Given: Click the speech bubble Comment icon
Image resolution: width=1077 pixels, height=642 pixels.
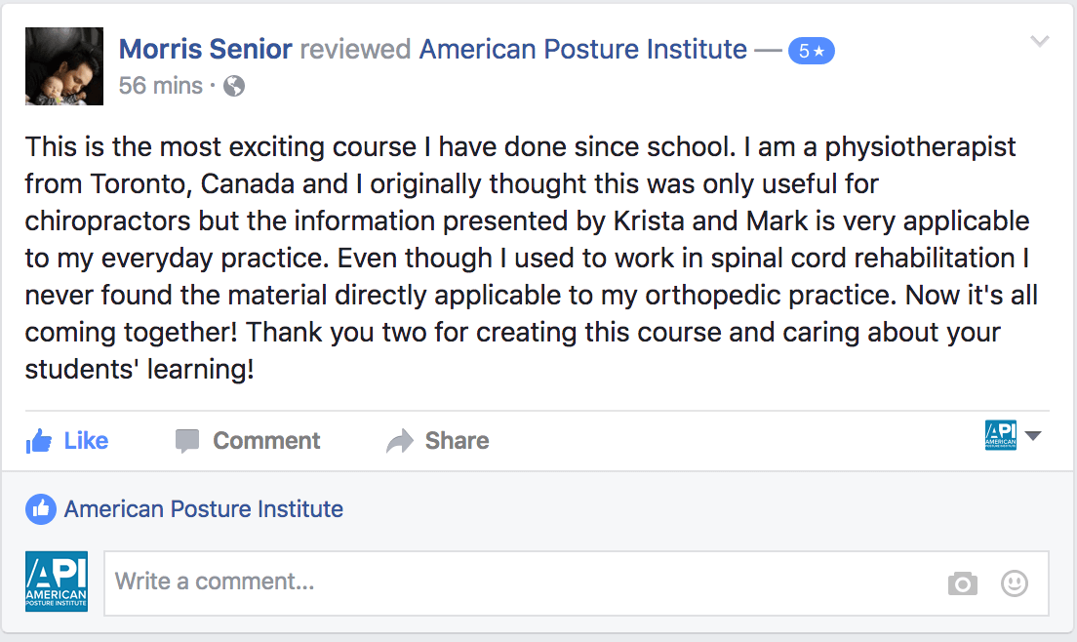Looking at the screenshot, I should 187,441.
